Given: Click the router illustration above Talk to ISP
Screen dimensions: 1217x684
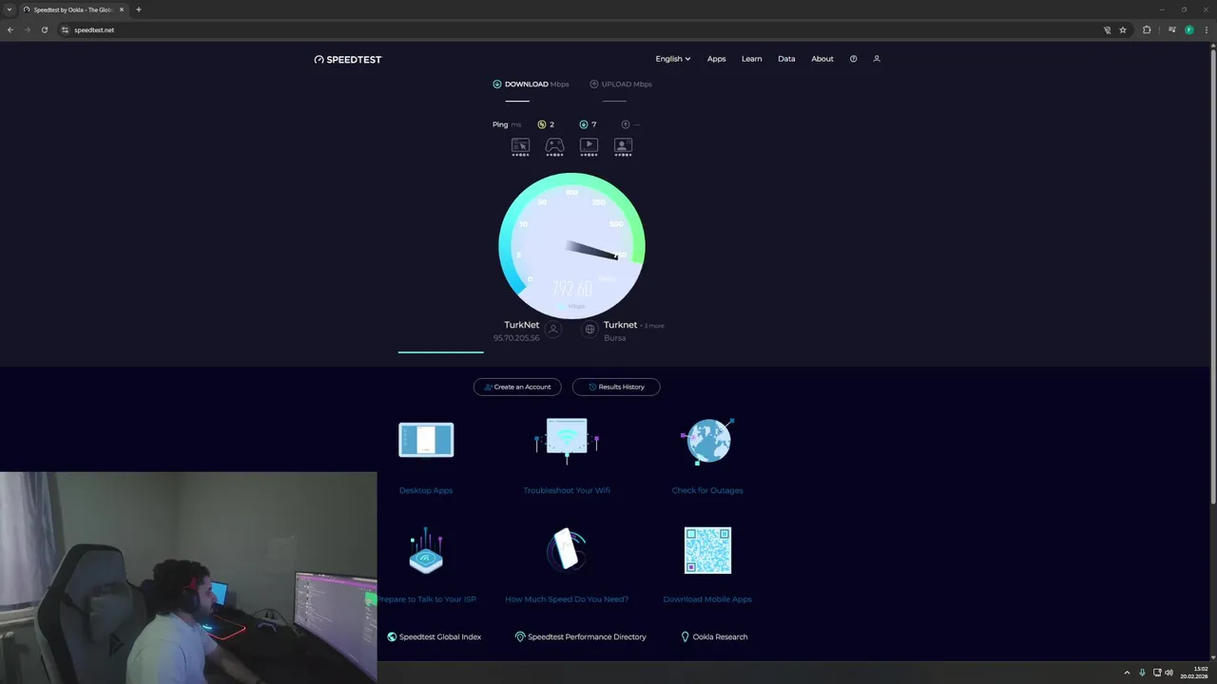Looking at the screenshot, I should tap(426, 550).
